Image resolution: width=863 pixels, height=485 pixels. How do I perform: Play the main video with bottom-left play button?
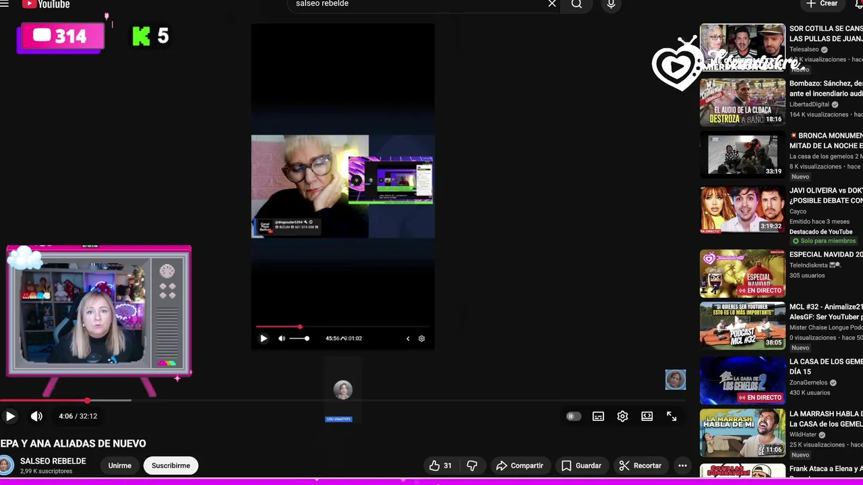point(10,416)
